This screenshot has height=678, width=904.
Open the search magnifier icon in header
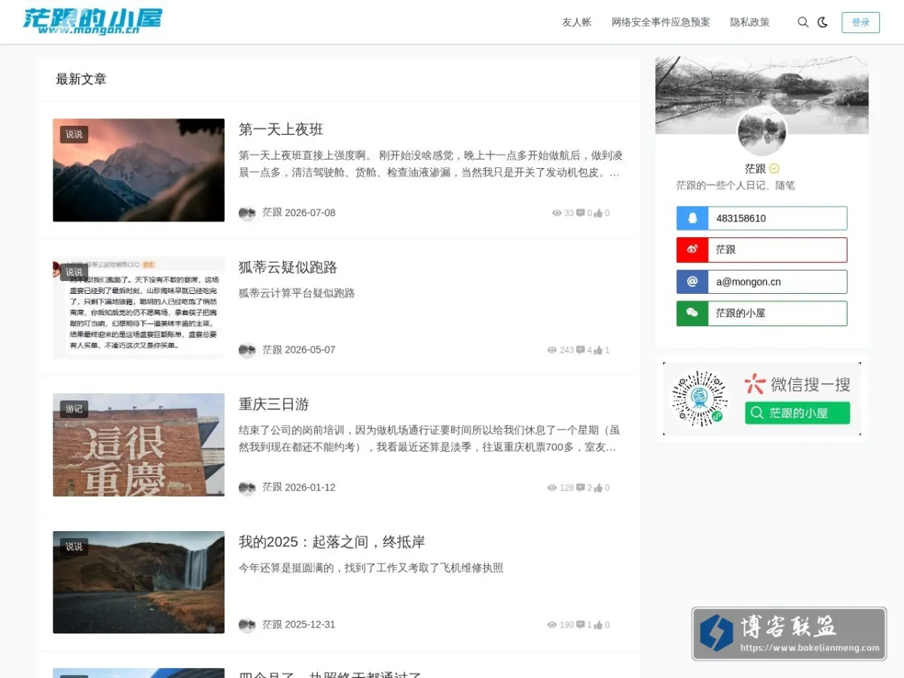pos(803,23)
